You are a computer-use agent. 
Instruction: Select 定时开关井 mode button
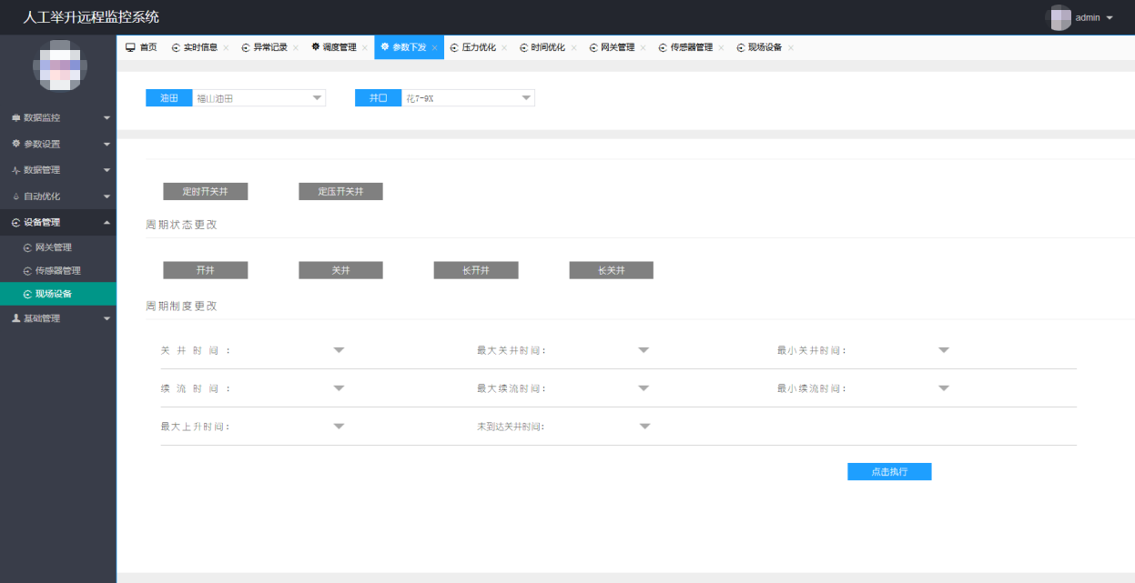(206, 192)
